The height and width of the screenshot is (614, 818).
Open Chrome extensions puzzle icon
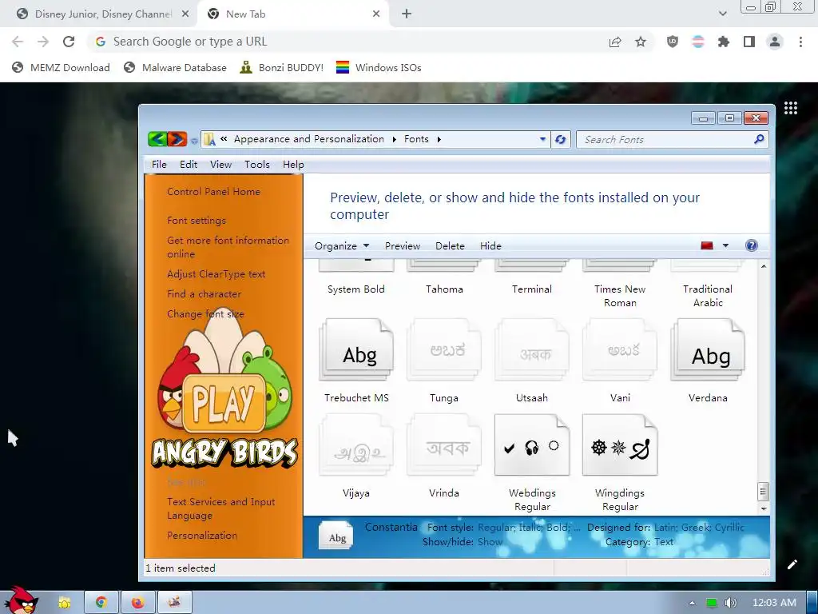click(x=724, y=42)
